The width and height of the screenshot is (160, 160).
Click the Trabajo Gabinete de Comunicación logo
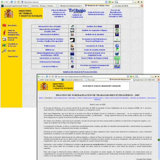pos(77,13)
